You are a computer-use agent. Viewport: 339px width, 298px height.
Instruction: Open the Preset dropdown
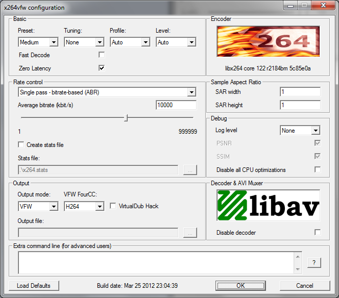click(38, 42)
